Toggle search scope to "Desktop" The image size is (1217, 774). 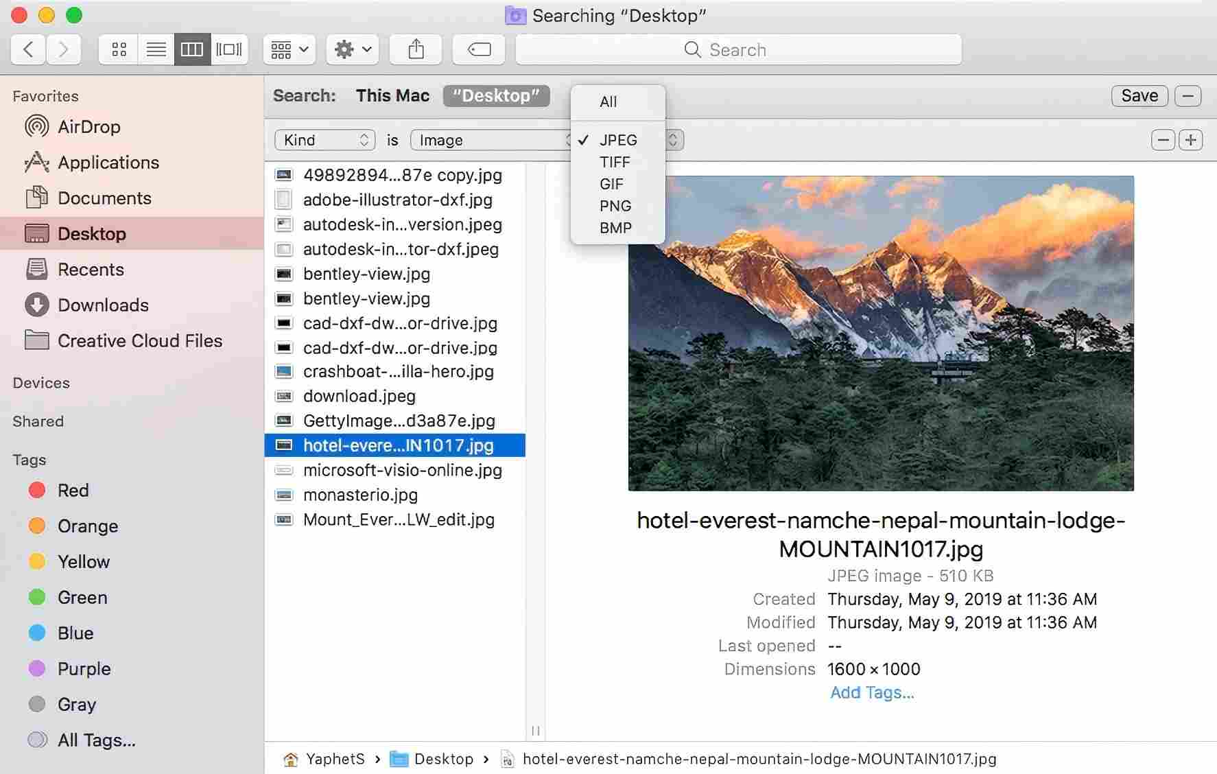tap(496, 96)
